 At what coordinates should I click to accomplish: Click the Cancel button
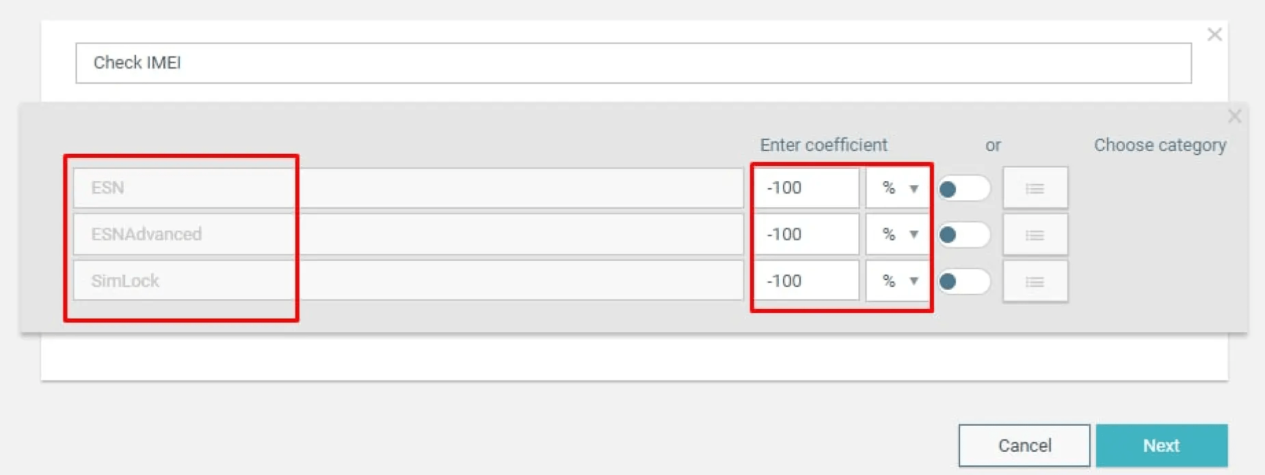tap(1024, 446)
